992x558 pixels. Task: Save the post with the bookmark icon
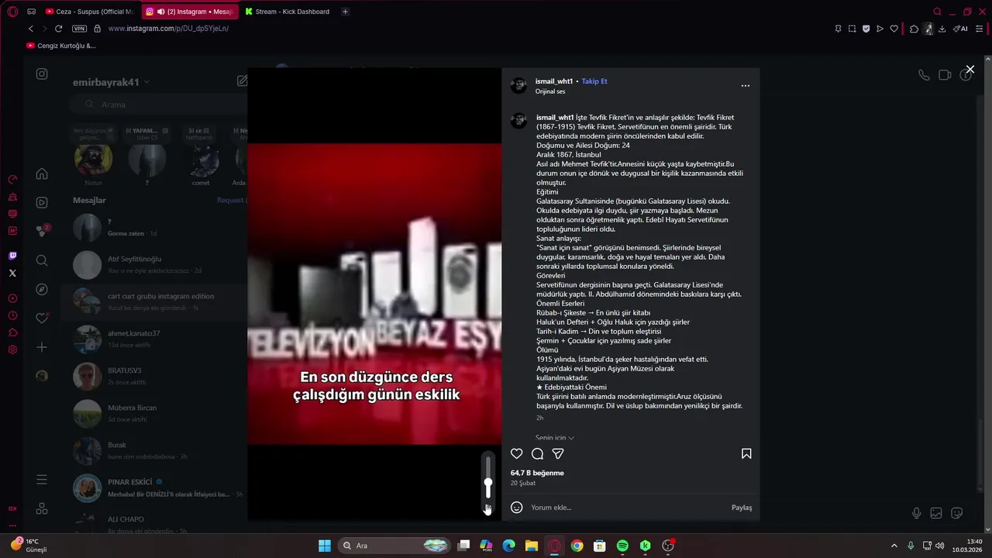pos(746,453)
